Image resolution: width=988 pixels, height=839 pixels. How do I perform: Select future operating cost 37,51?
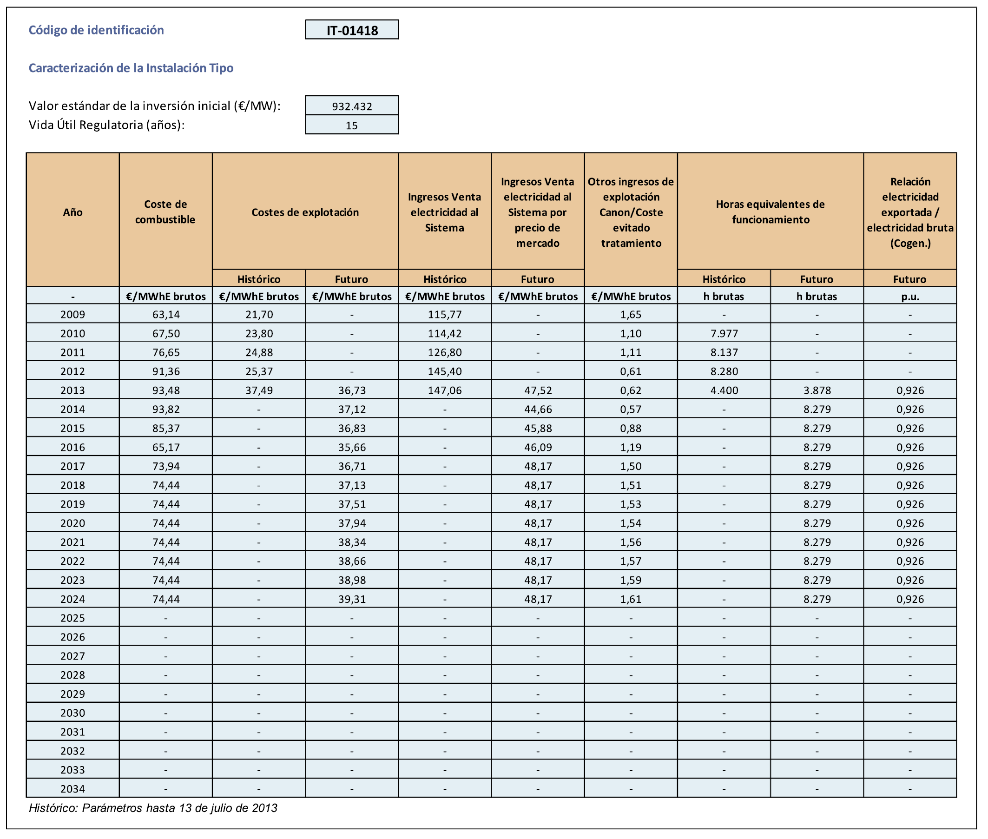tap(351, 504)
